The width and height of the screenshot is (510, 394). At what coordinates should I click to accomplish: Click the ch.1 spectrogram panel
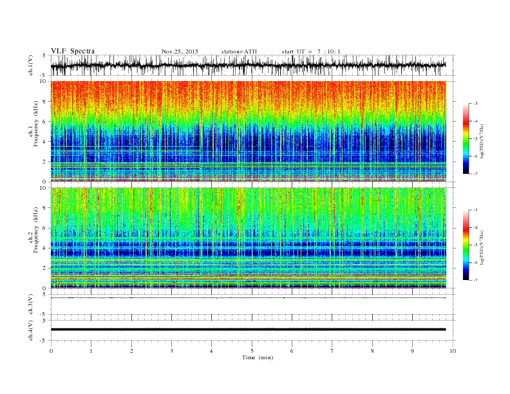(249, 131)
